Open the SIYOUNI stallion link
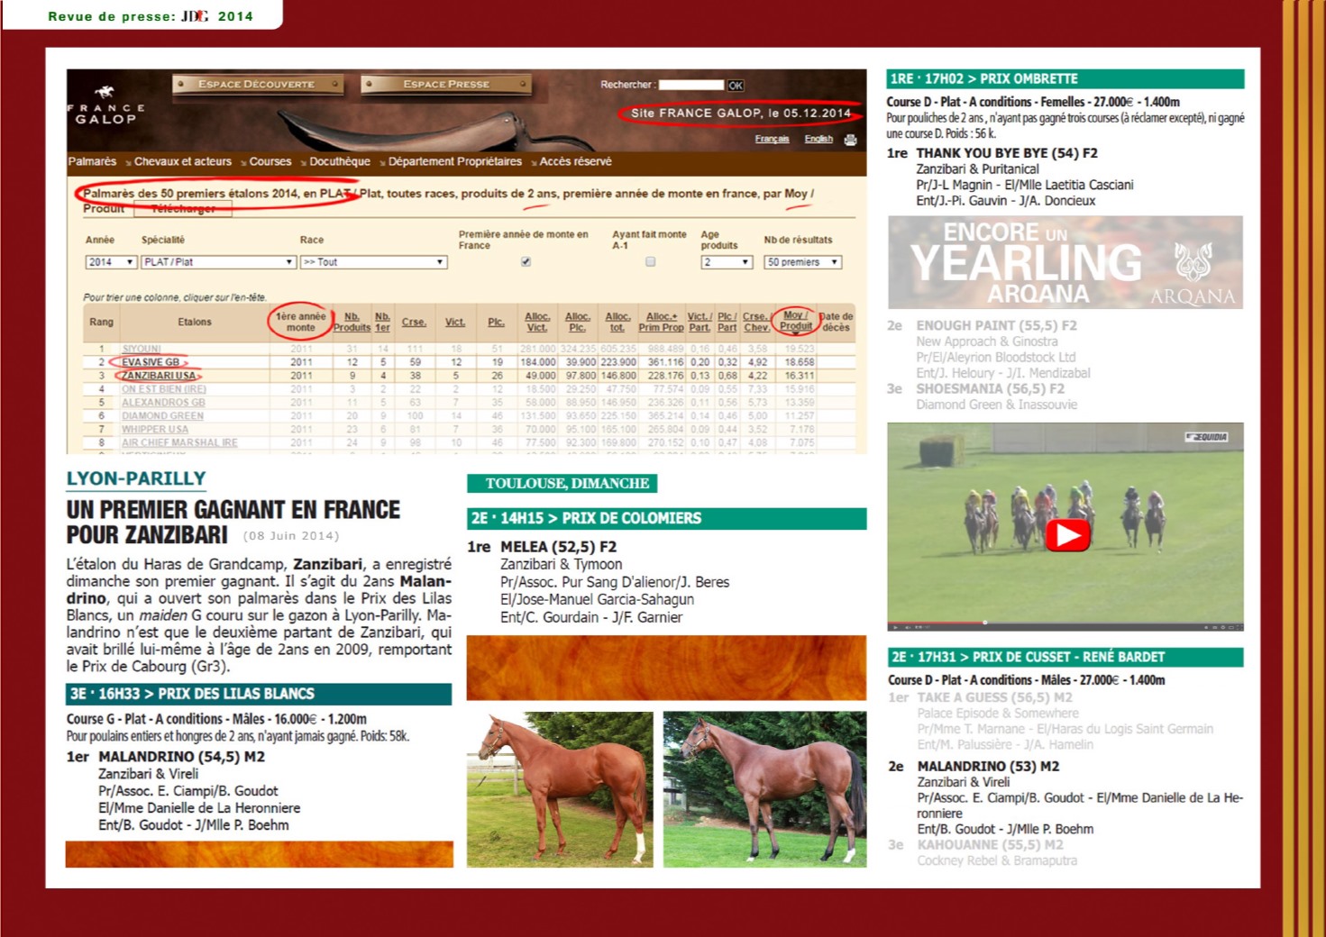This screenshot has height=937, width=1326. [x=142, y=349]
